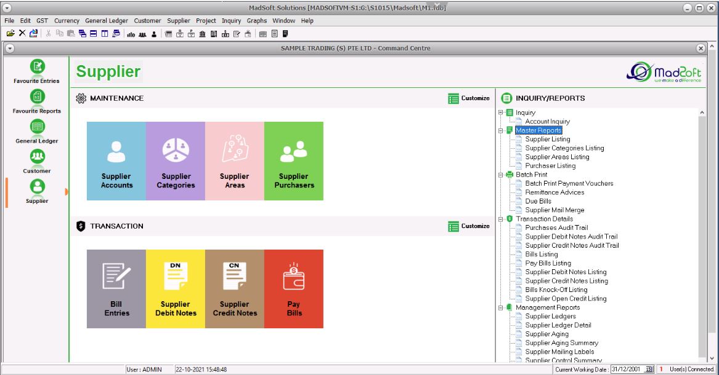Click the three-people group toolbar icon
719x375 pixels.
tap(142, 34)
